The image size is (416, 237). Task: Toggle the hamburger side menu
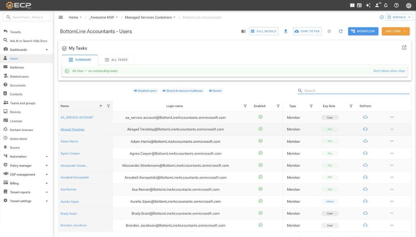tap(61, 17)
